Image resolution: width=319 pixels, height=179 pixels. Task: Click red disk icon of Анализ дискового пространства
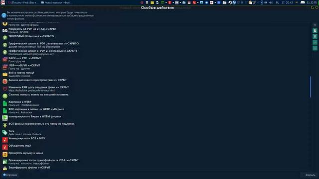click(x=5, y=82)
